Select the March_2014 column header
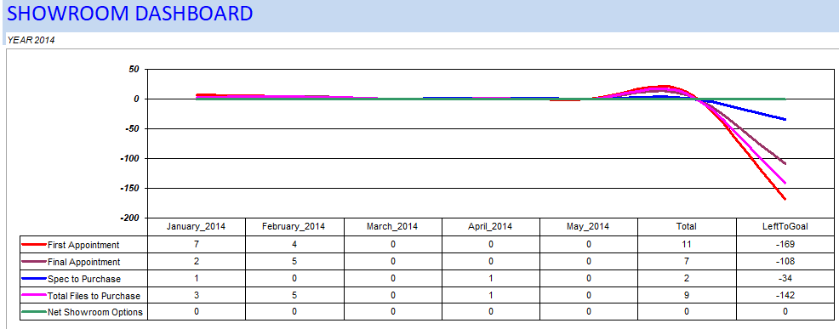The image size is (839, 329). point(392,226)
